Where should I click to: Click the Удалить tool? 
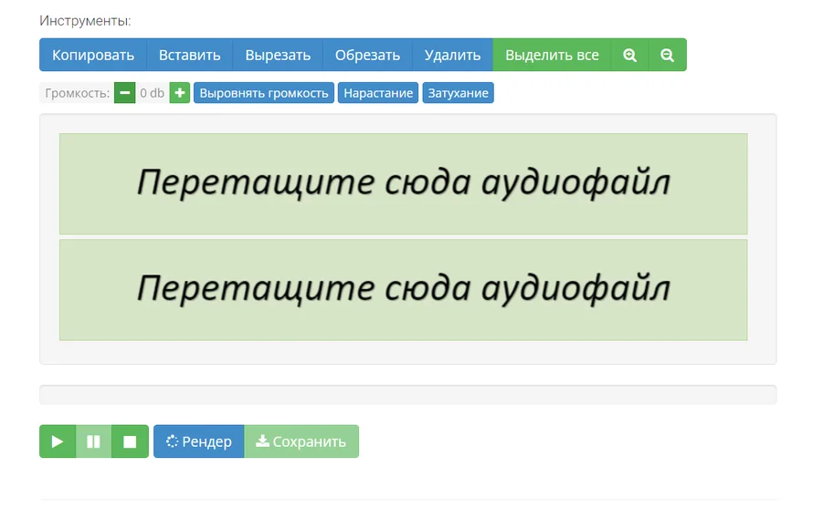(x=452, y=55)
